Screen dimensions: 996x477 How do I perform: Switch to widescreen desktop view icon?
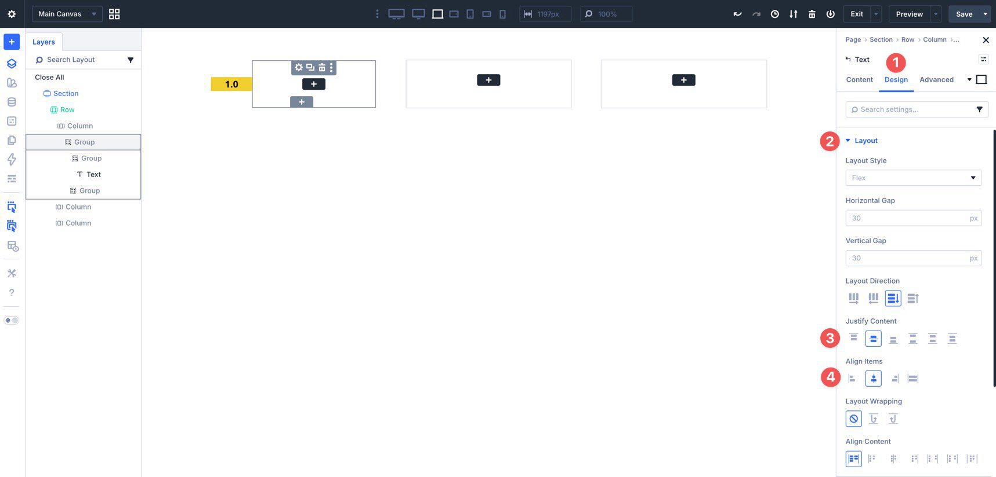point(396,14)
